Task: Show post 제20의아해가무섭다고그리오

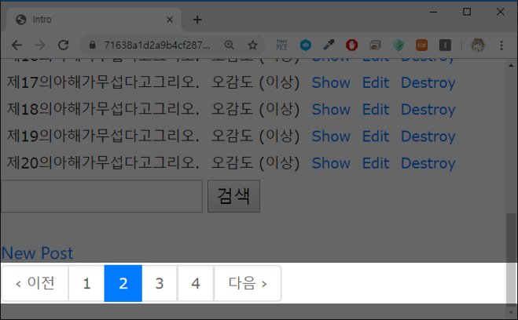Action: [x=331, y=163]
